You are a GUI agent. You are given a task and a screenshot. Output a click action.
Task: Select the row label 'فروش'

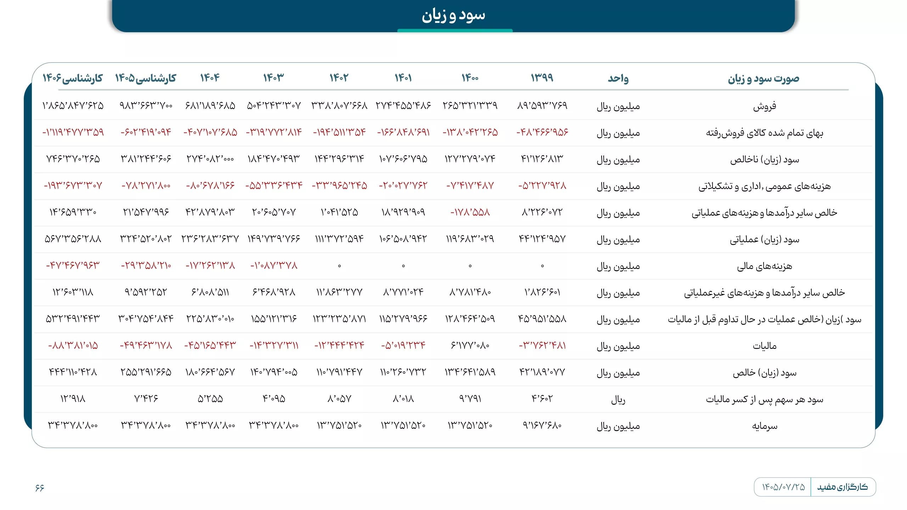764,106
